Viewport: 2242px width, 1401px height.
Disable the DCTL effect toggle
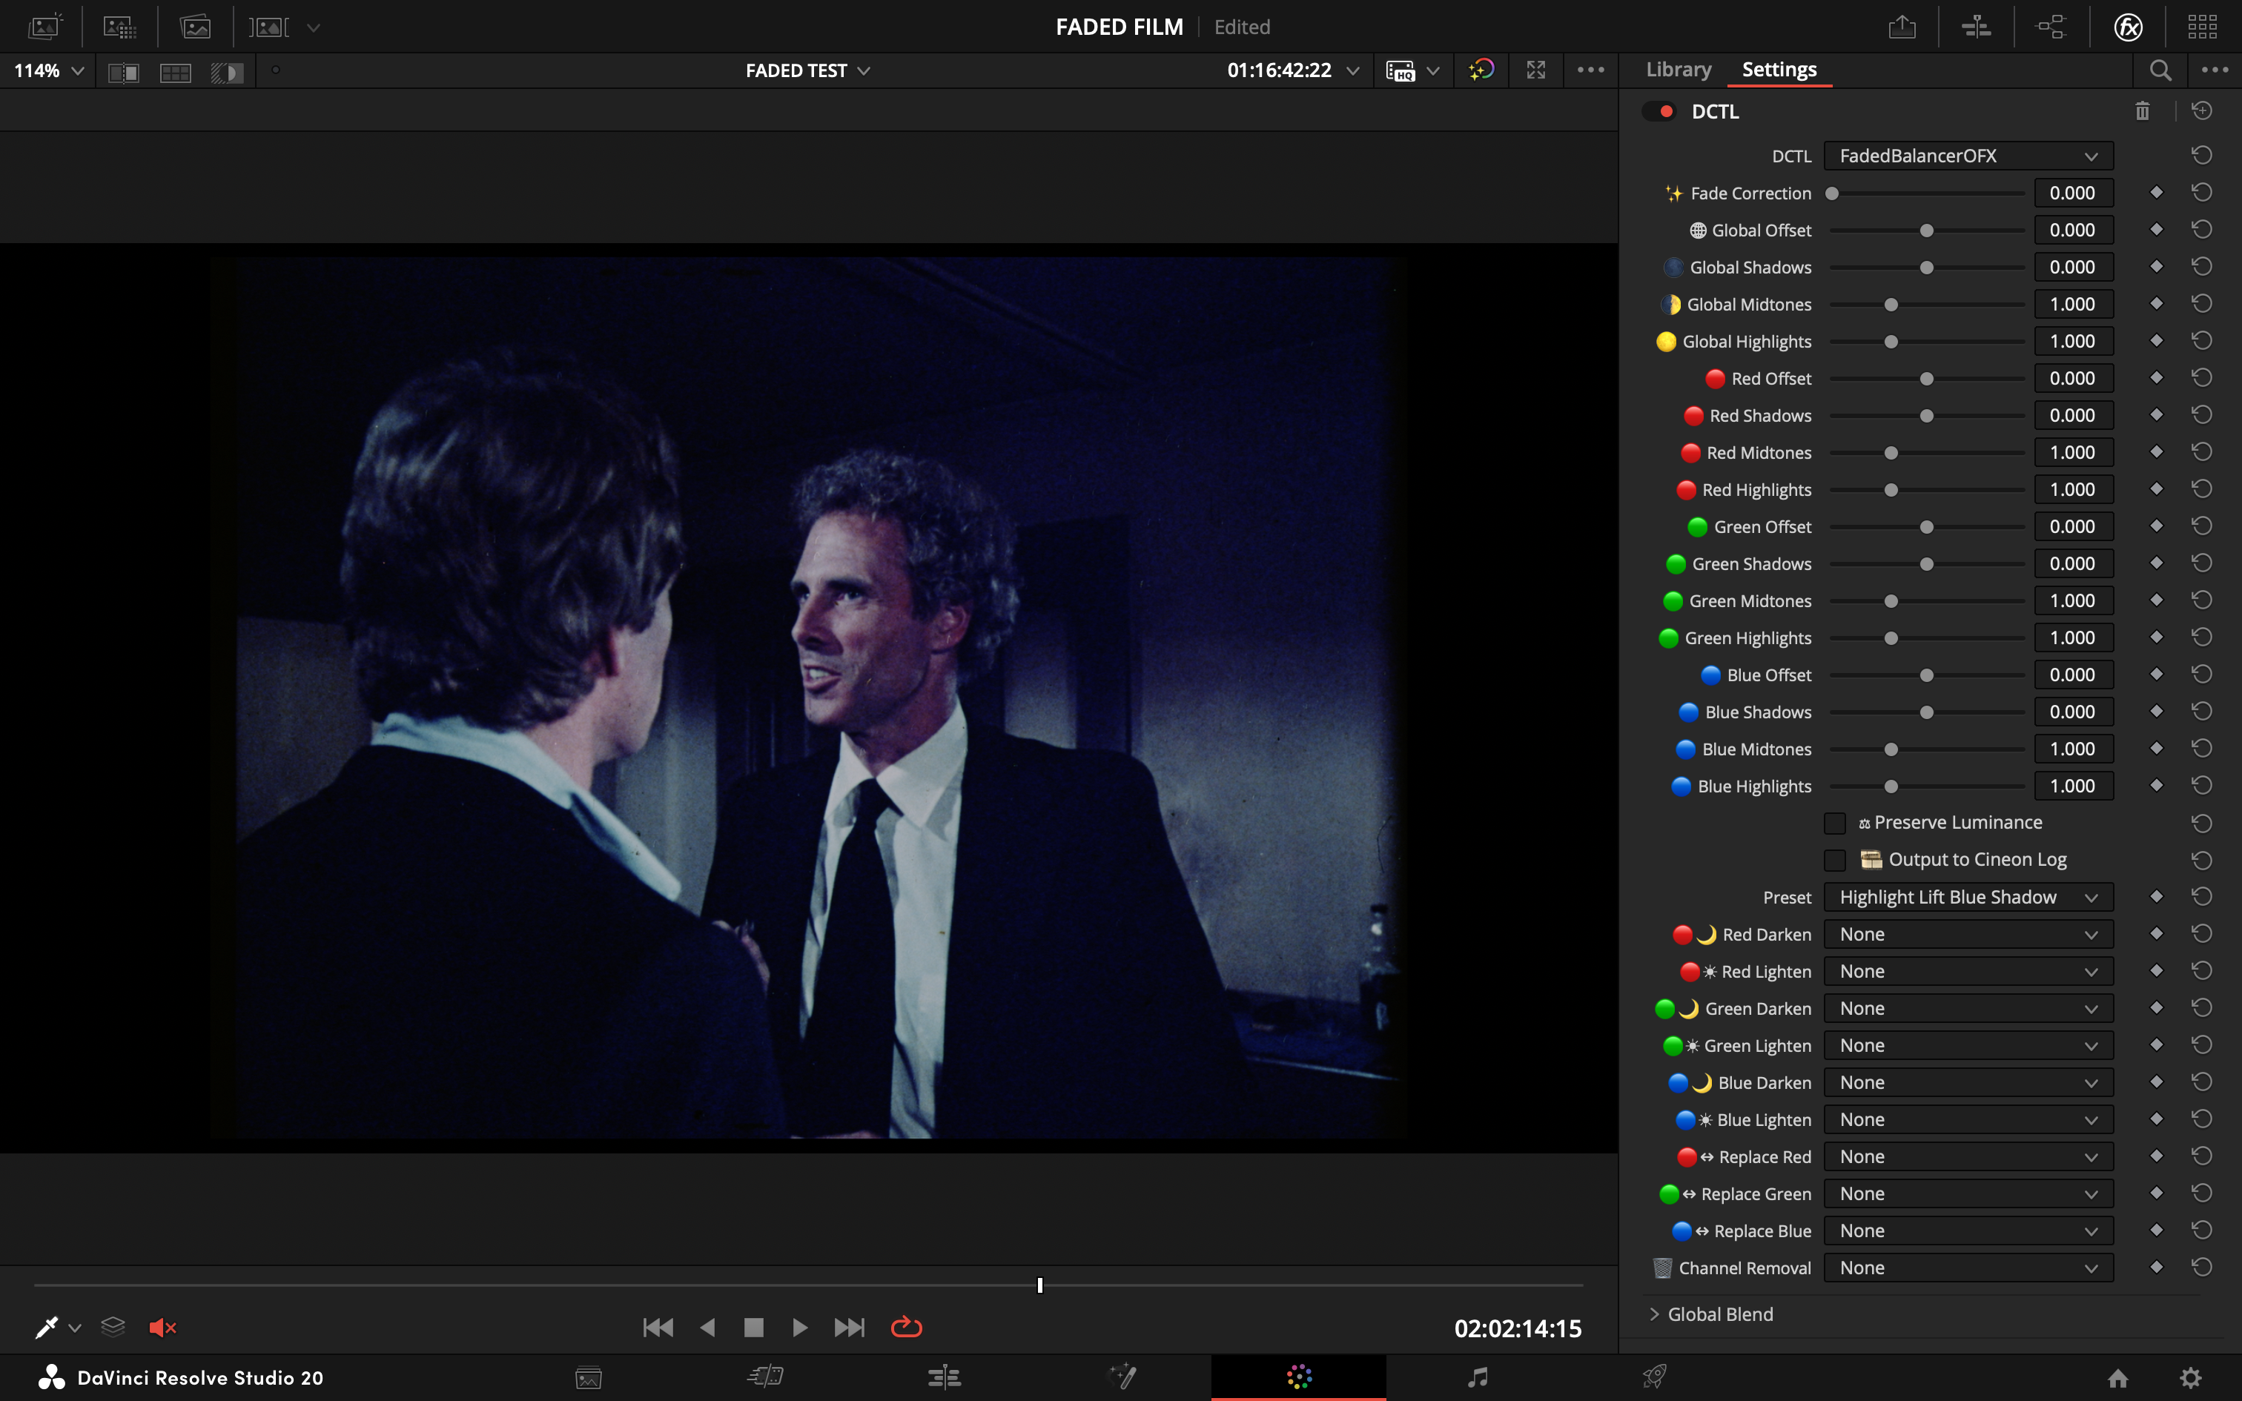[1659, 111]
